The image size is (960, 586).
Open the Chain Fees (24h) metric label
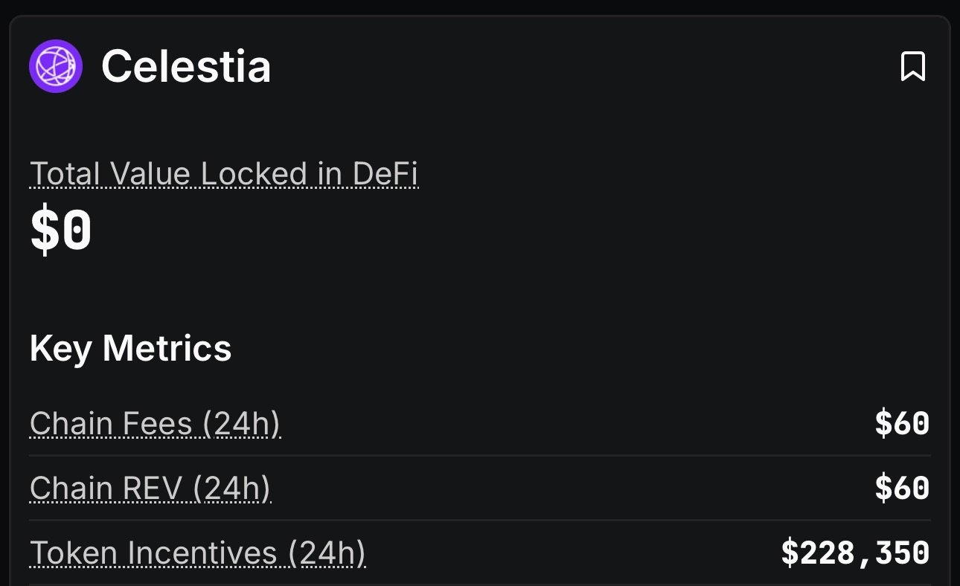point(155,424)
